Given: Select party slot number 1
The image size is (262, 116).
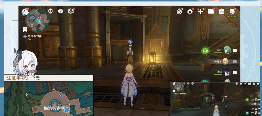Looking at the screenshot, I should click(x=235, y=51).
